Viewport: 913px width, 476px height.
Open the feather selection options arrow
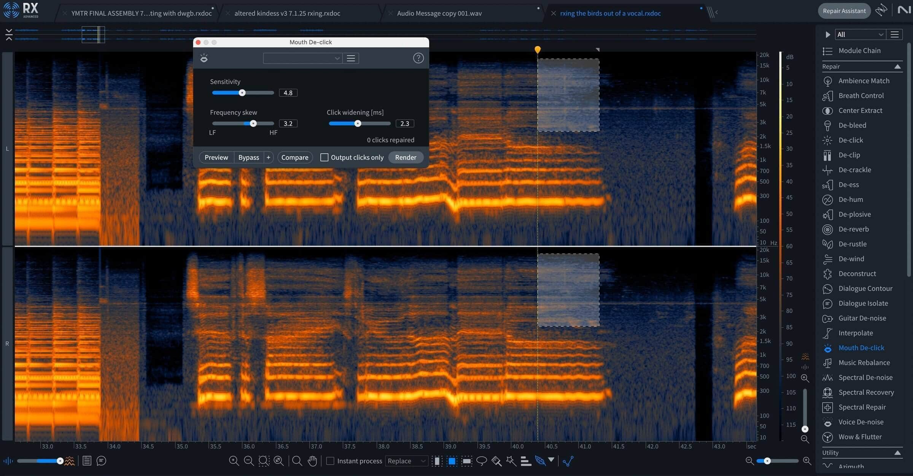tap(551, 460)
